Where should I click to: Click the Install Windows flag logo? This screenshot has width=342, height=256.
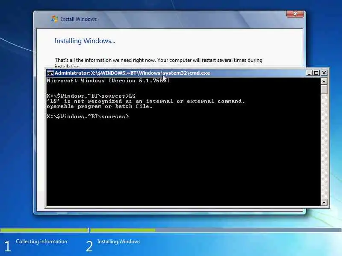coord(55,19)
